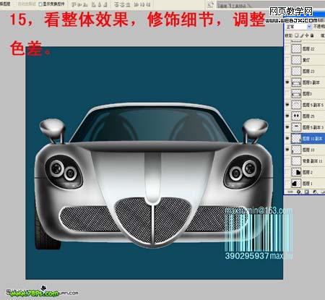Image resolution: width=325 pixels, height=300 pixels.
Task: Hide the 图层 5 副本 5 layer via its eye
Action: point(287,105)
